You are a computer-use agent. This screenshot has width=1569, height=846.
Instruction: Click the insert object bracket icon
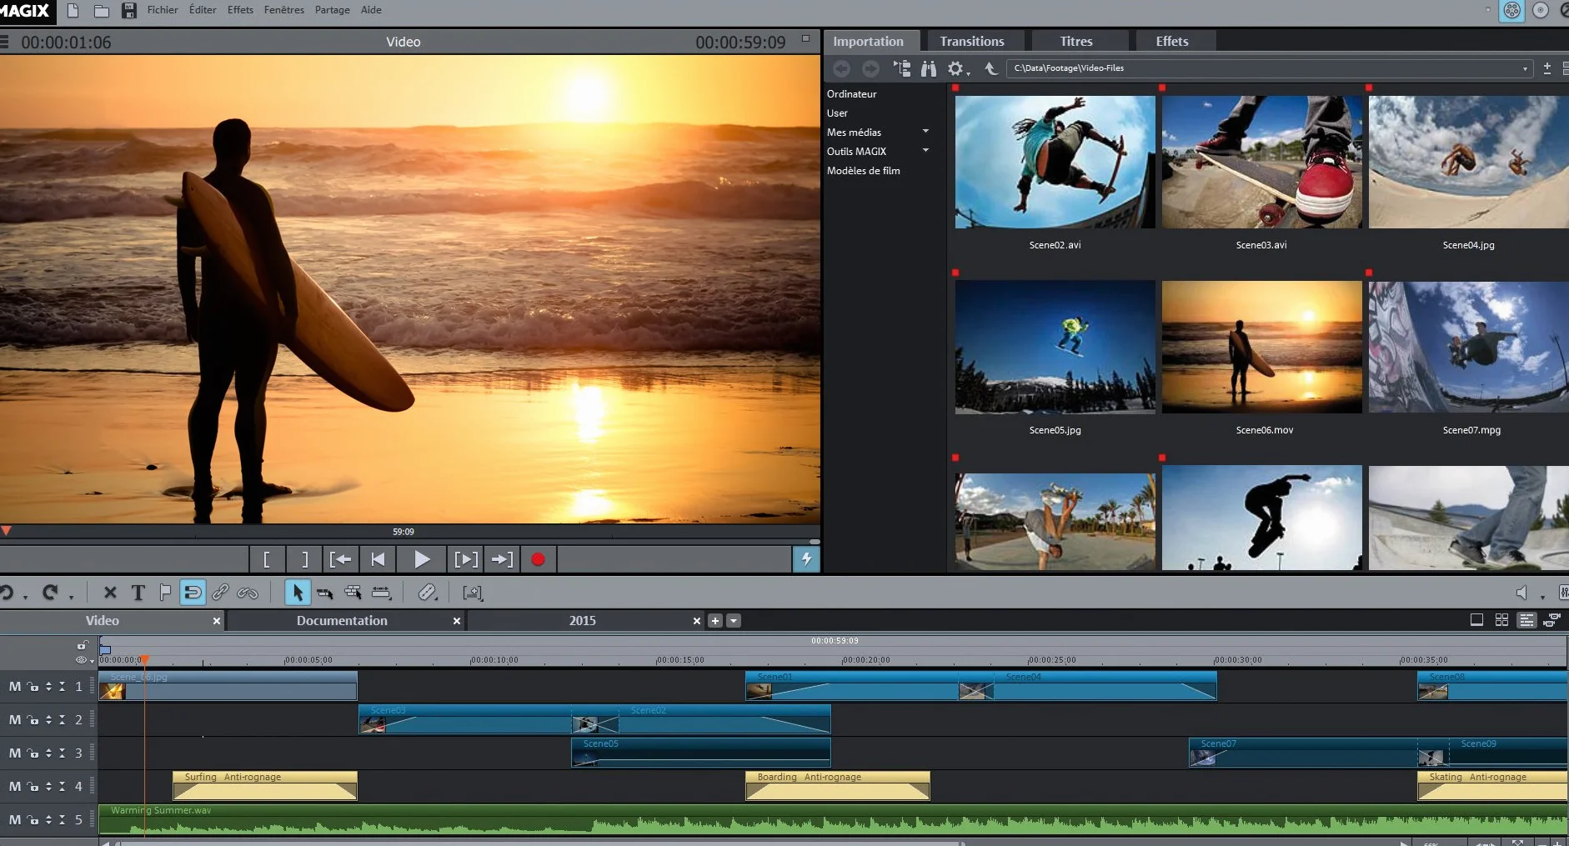coord(473,593)
